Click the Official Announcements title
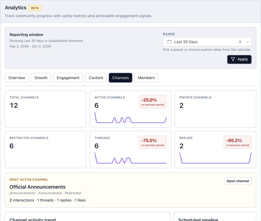 point(37,187)
